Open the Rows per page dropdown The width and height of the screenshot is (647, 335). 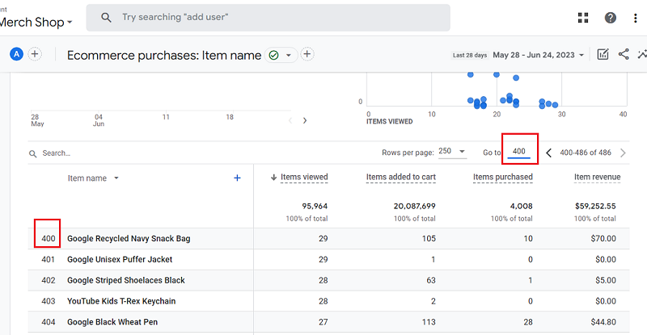pos(451,153)
